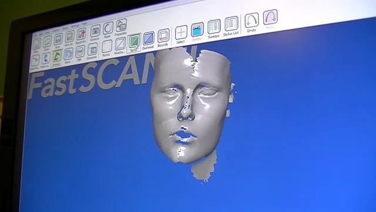Viewport: 376px width, 212px height.
Task: Open the Export As tool
Action: click(x=81, y=35)
